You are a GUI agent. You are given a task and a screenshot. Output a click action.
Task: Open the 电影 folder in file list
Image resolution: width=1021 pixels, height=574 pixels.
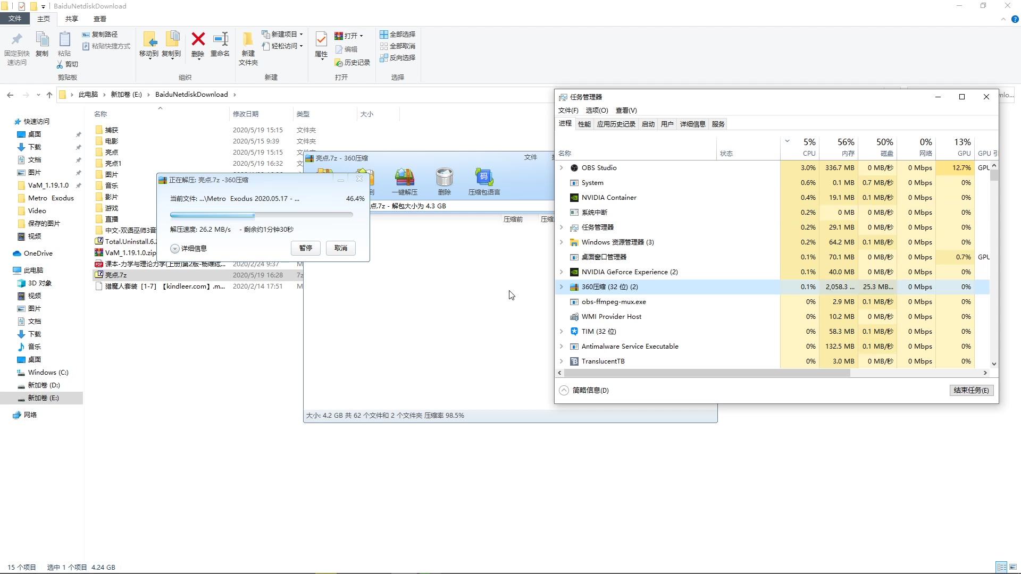(x=112, y=141)
